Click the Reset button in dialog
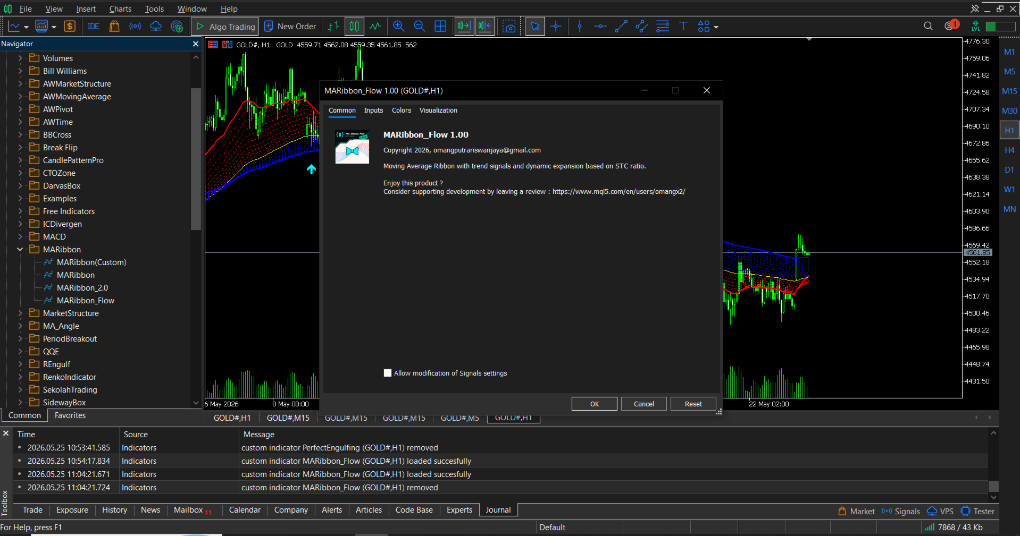This screenshot has width=1020, height=536. click(x=693, y=404)
